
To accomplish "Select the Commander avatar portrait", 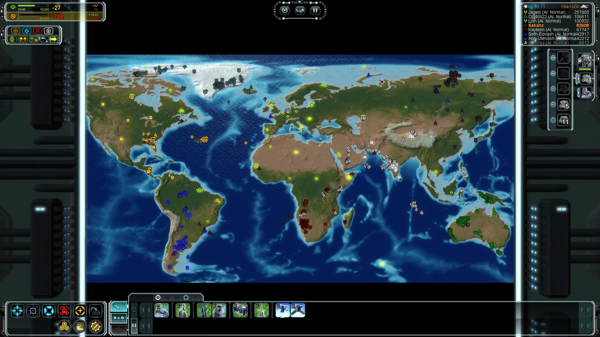I will (x=584, y=60).
